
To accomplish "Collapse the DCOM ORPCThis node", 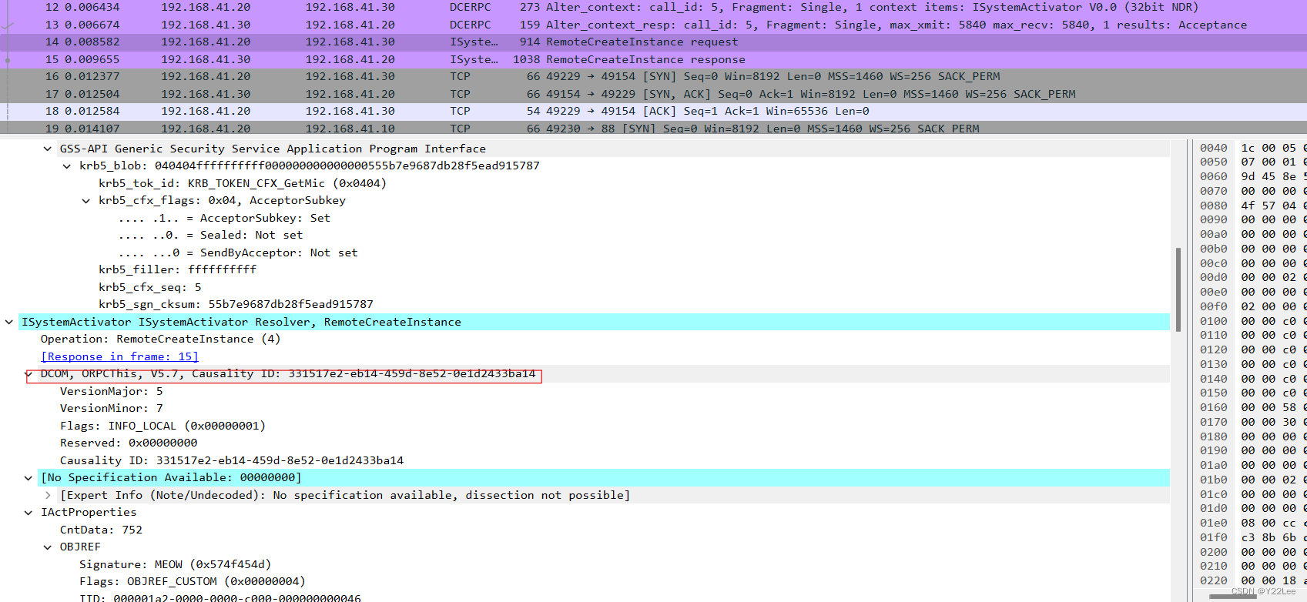I will (28, 374).
